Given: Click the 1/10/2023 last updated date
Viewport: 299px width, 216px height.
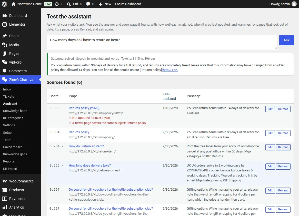Looking at the screenshot, I should (x=170, y=108).
